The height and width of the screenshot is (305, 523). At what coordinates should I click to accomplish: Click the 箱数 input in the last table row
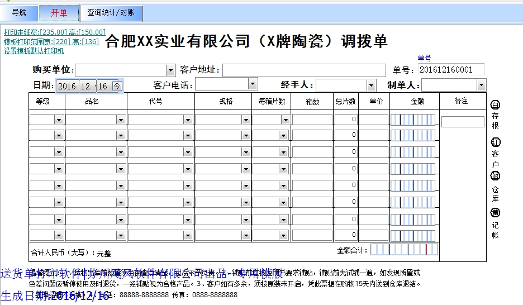tap(312, 235)
